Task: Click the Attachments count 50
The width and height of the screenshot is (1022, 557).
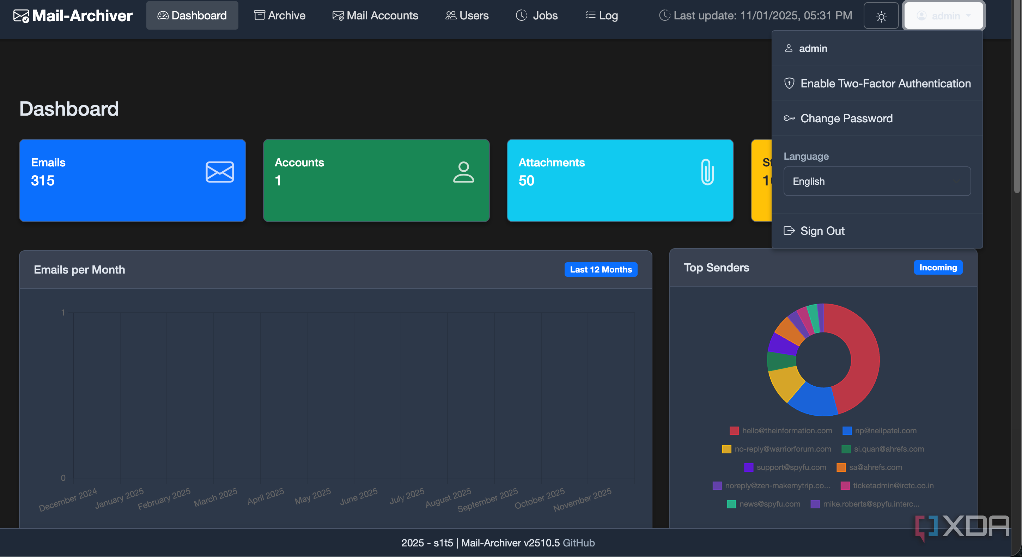Action: pos(527,180)
